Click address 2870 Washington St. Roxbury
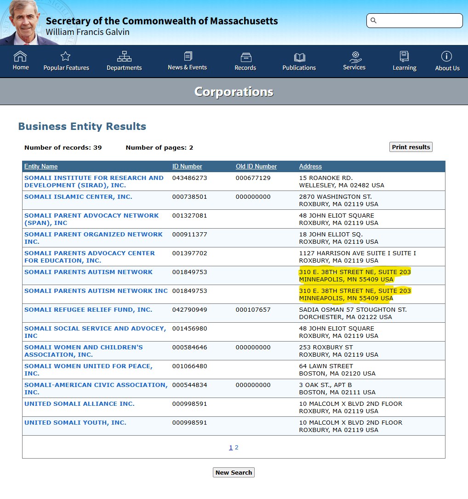Image resolution: width=468 pixels, height=499 pixels. pyautogui.click(x=338, y=200)
